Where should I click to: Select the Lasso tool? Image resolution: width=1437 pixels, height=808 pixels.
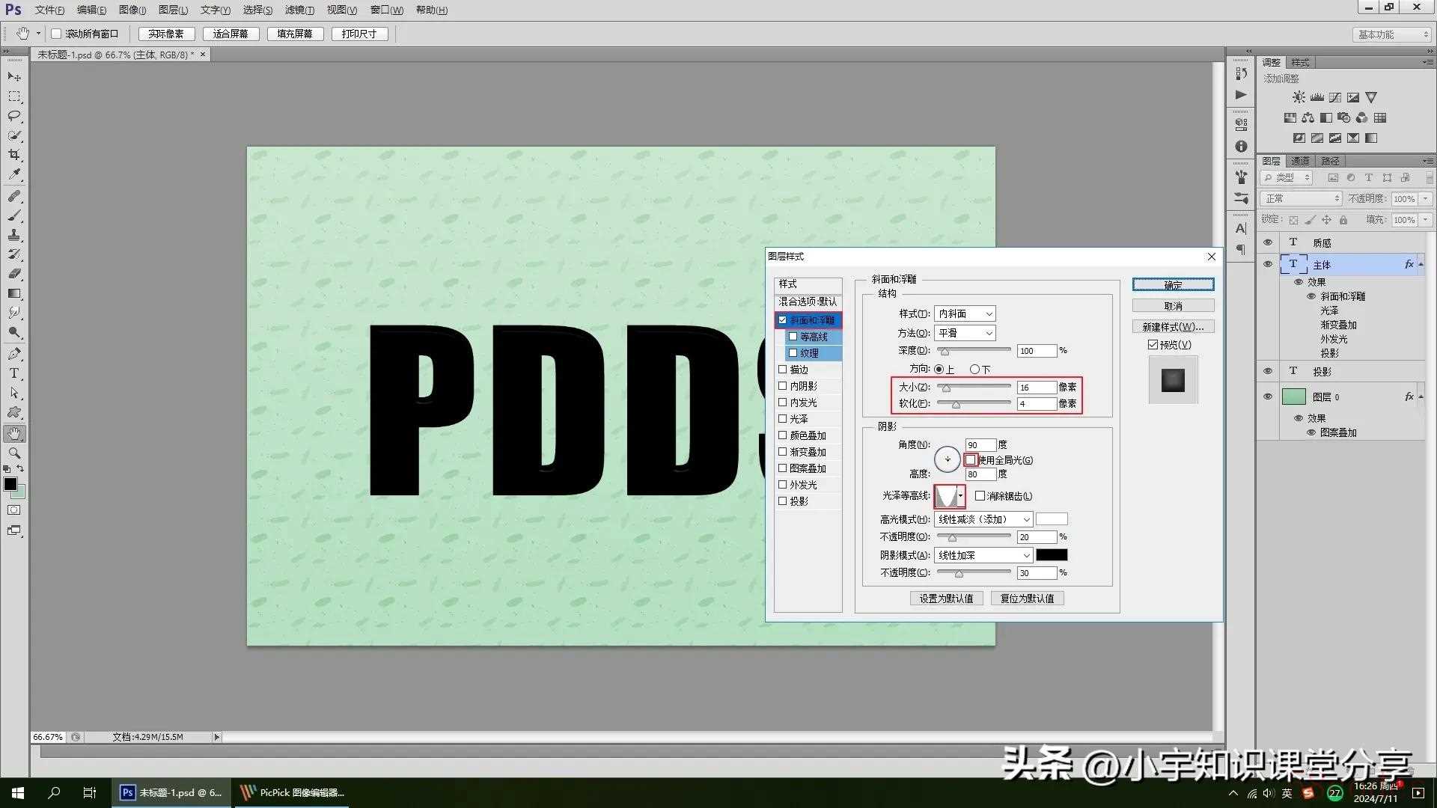(x=14, y=116)
